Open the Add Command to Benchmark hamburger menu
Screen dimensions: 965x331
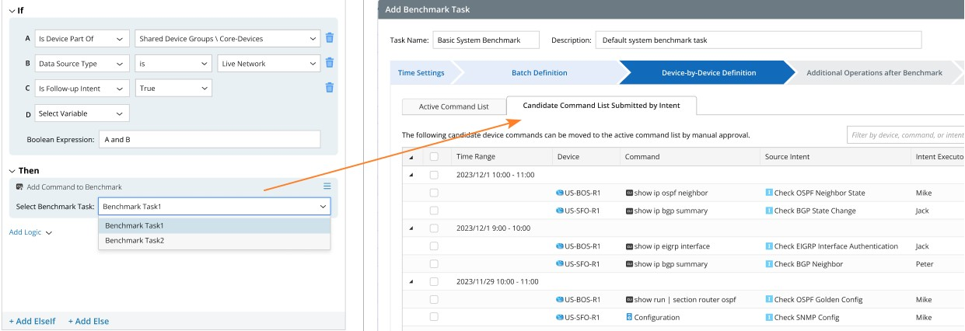pyautogui.click(x=327, y=186)
